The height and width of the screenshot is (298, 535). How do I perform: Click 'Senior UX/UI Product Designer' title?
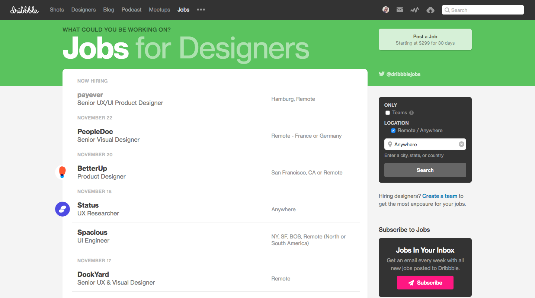[x=120, y=103]
